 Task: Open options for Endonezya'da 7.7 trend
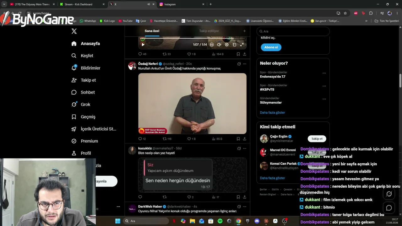(x=324, y=73)
